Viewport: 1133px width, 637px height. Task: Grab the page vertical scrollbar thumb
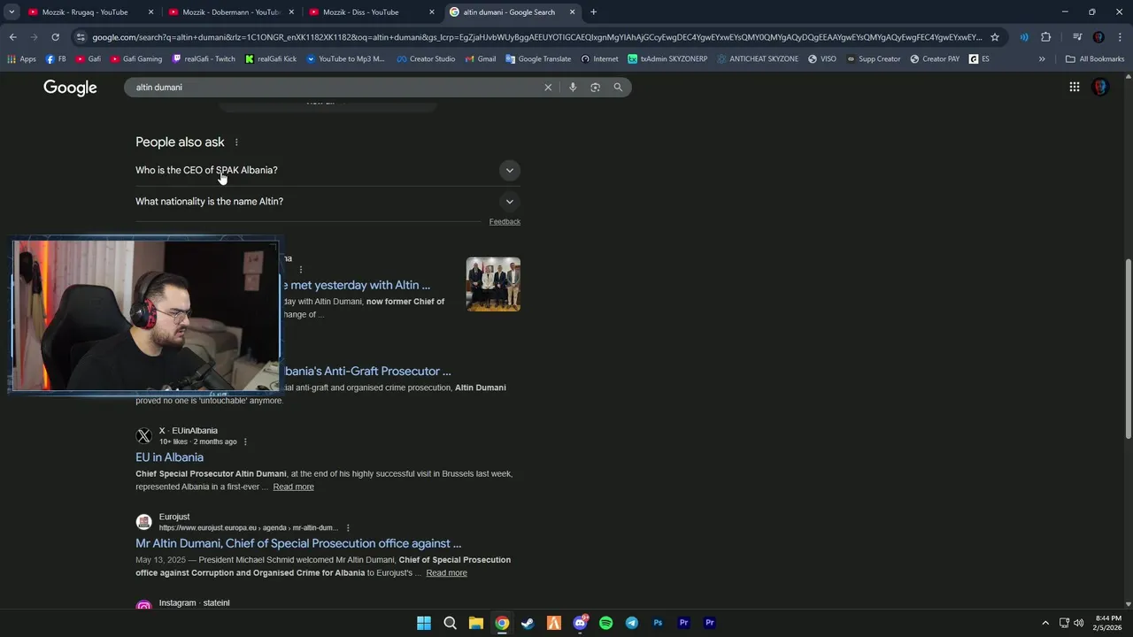pos(1128,348)
